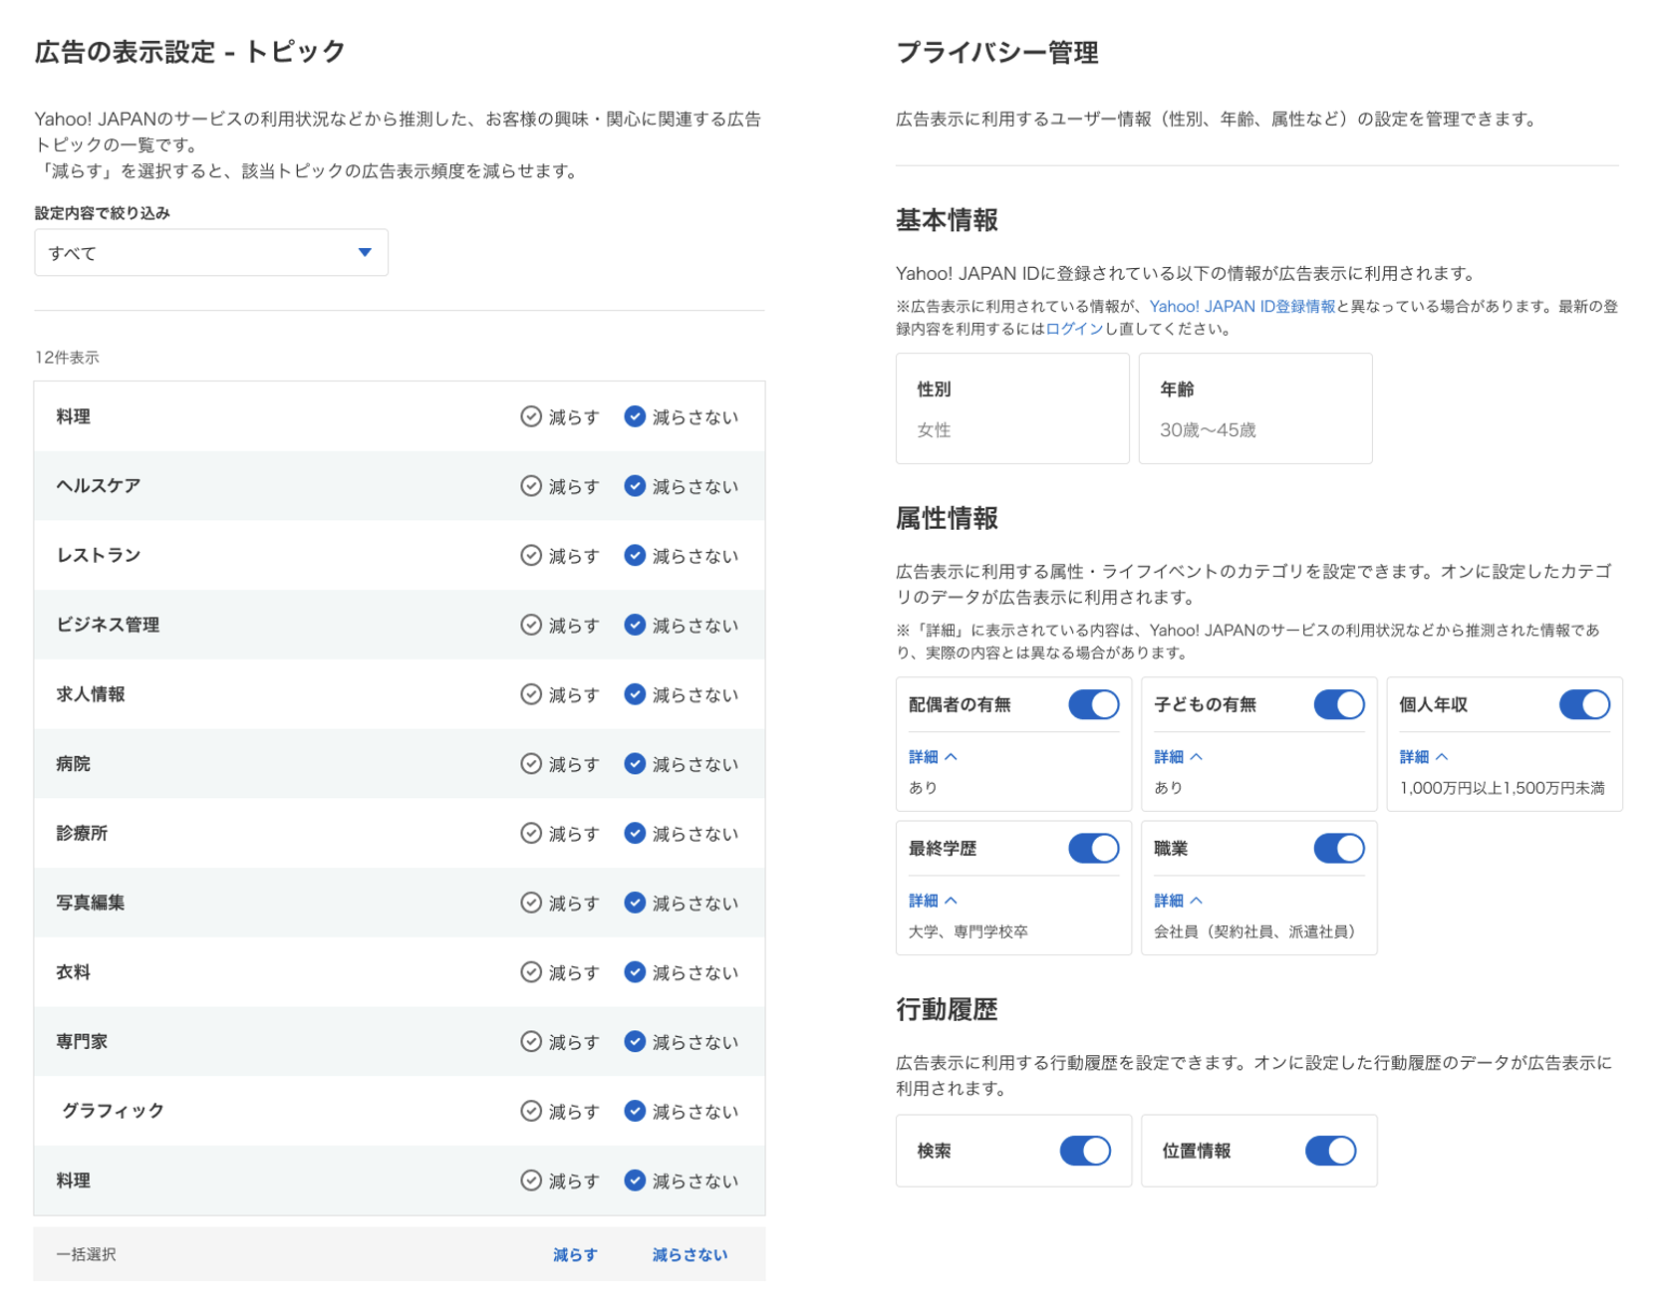Disable the 配偶者の有無 toggle

point(1093,704)
